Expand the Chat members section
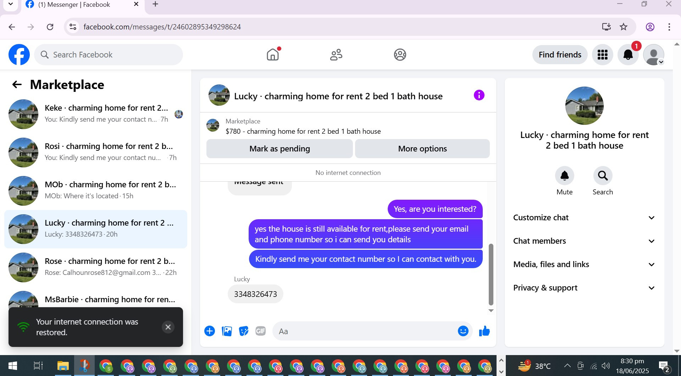This screenshot has height=376, width=681. click(584, 241)
